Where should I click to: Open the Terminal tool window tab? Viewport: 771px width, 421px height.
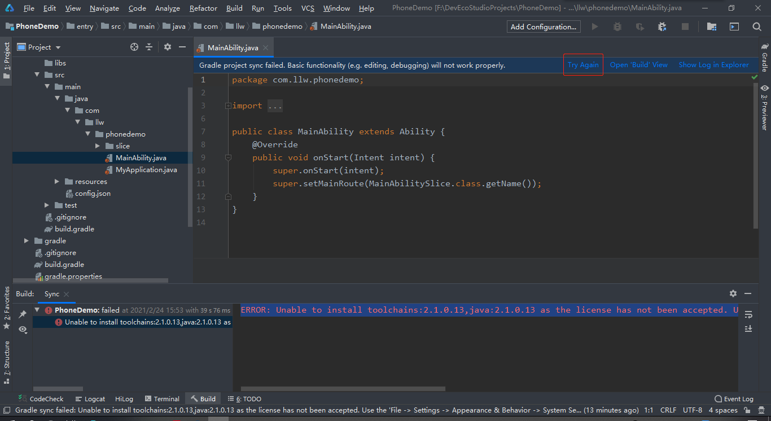click(162, 399)
